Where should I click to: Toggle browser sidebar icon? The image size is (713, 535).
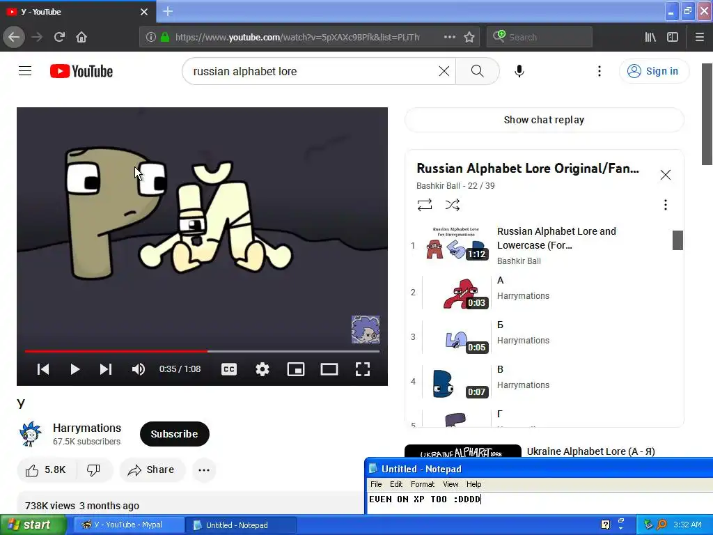(673, 37)
